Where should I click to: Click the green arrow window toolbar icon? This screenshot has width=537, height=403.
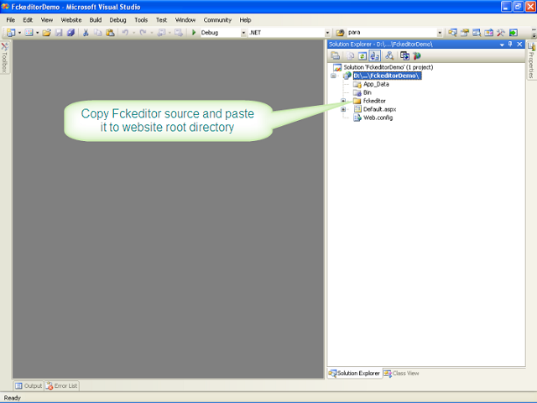(513, 33)
